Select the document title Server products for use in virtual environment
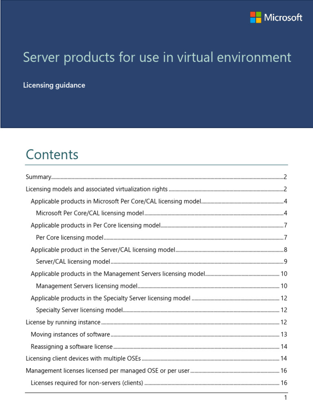This screenshot has height=417, width=313. click(x=157, y=57)
